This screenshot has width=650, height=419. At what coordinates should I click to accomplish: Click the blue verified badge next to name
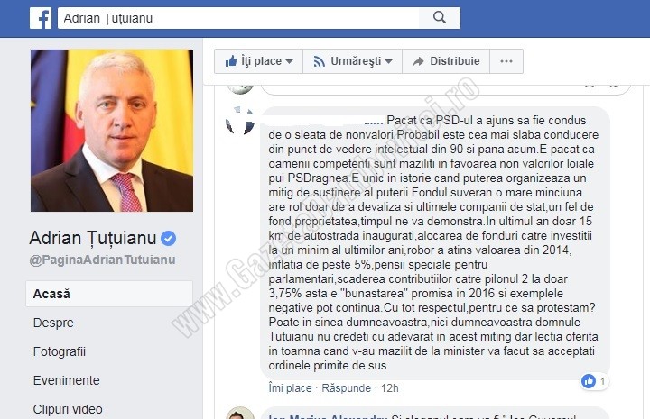coord(168,239)
